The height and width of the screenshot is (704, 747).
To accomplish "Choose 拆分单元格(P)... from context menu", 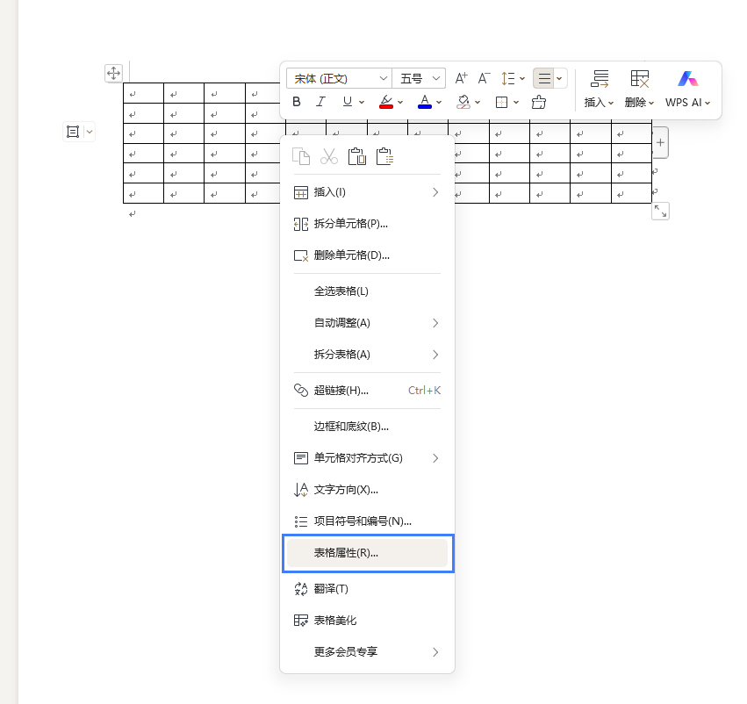I will [367, 224].
